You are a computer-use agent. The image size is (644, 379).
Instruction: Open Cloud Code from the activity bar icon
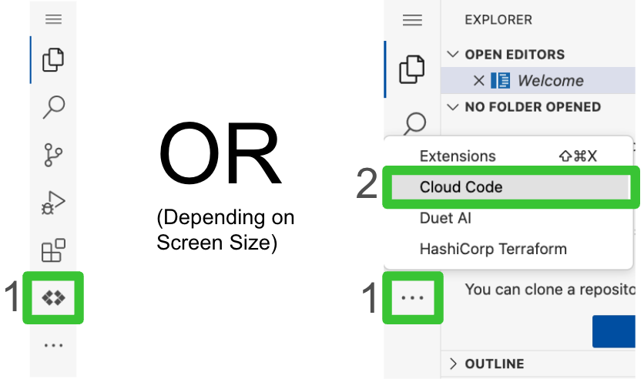[x=53, y=298]
